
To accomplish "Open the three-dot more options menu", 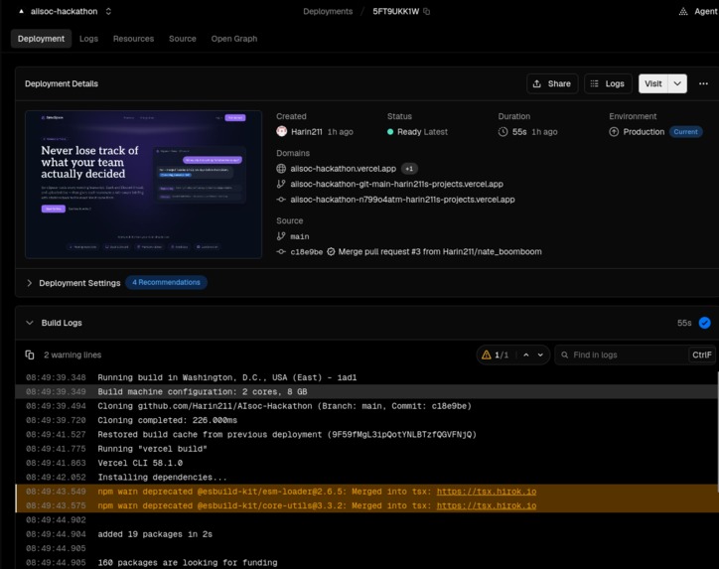I will (703, 83).
